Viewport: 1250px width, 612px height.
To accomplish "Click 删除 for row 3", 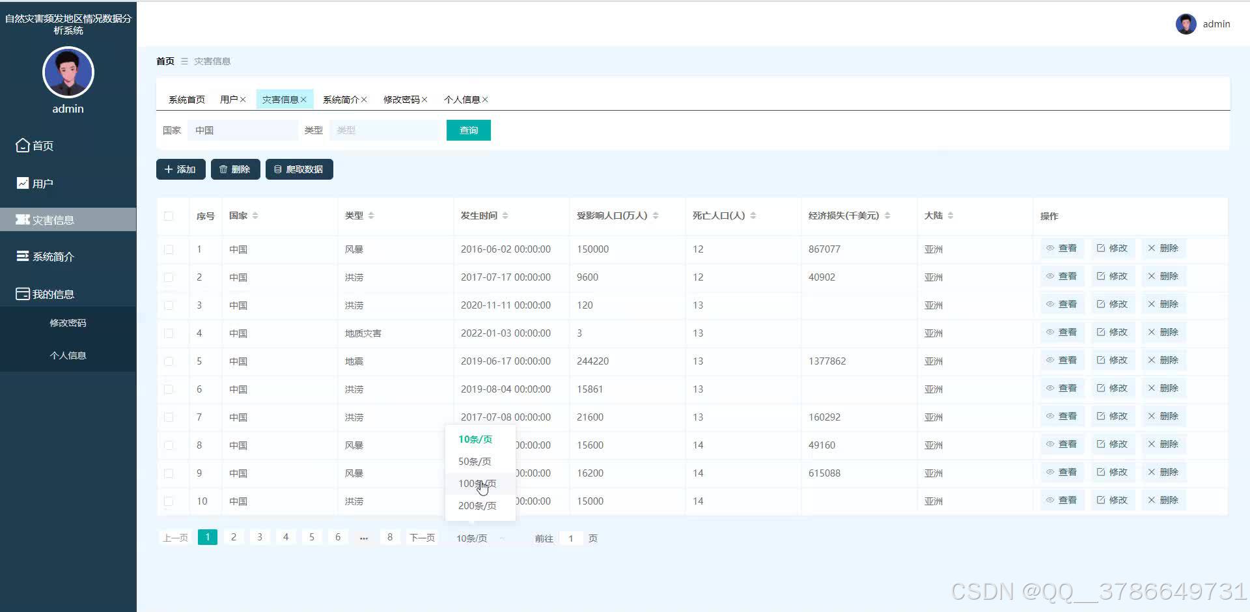I will [1163, 304].
